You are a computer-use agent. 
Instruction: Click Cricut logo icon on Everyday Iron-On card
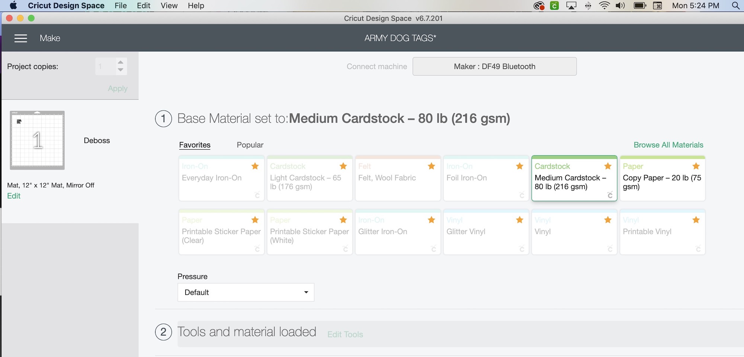coord(257,195)
